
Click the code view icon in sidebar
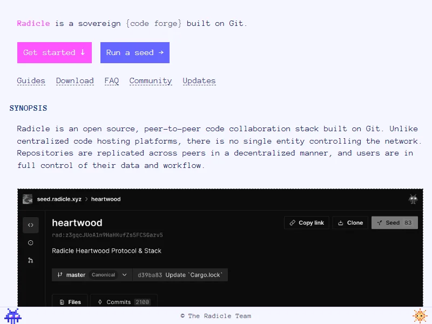pyautogui.click(x=30, y=225)
